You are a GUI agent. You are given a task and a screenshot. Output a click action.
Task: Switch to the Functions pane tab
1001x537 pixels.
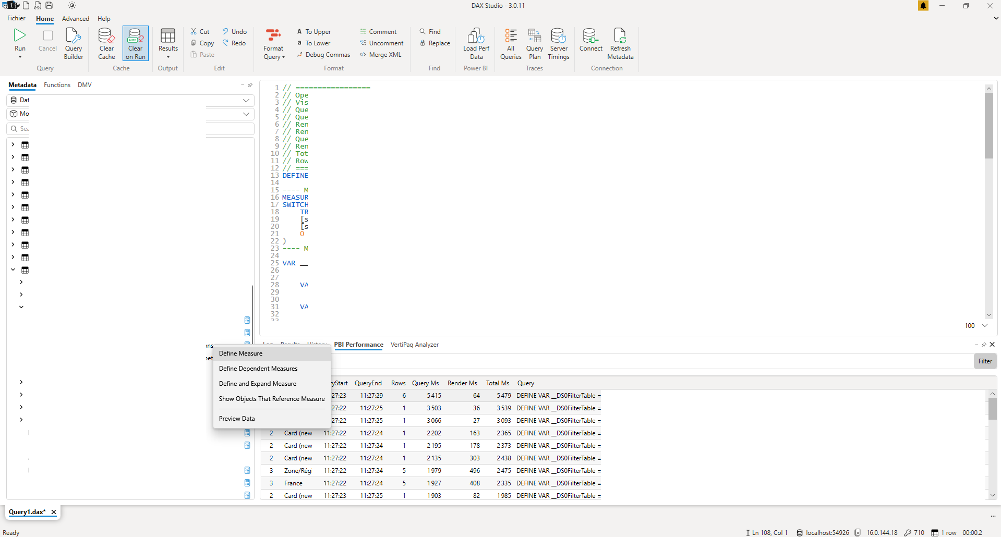57,85
